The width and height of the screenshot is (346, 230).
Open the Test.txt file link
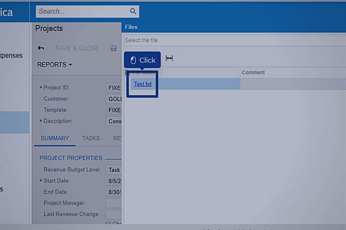tap(143, 84)
